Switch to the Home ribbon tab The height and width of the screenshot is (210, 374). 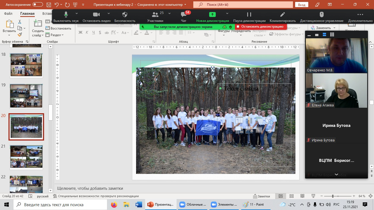[27, 14]
